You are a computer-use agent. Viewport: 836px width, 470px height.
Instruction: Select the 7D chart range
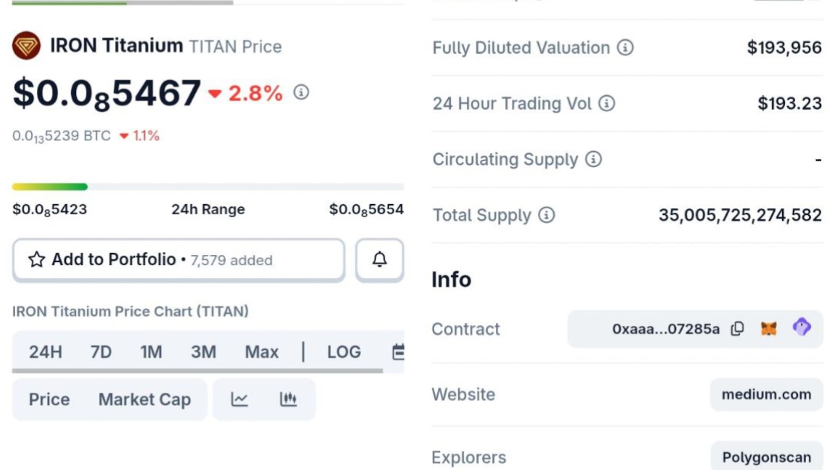pyautogui.click(x=101, y=351)
